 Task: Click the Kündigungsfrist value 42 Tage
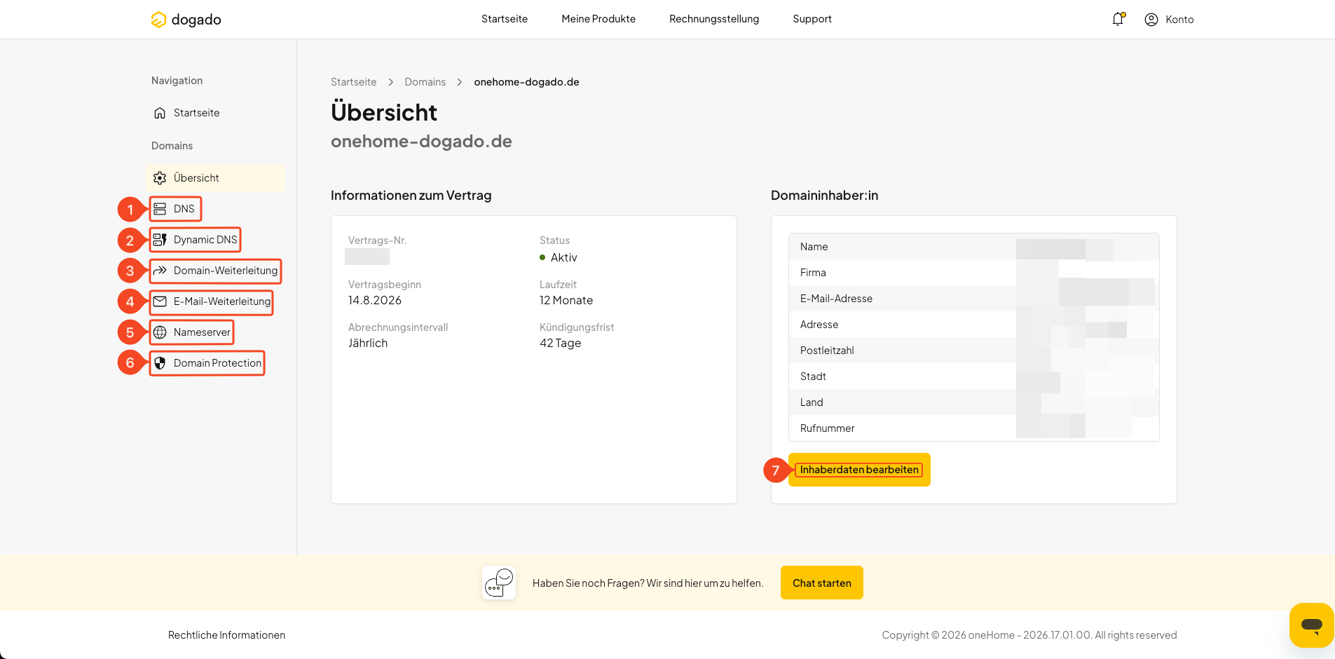point(561,343)
